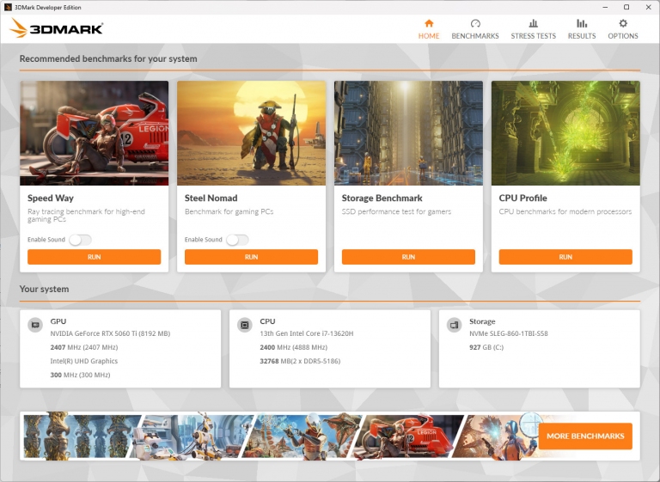
Task: Close the 3DMark window
Action: click(648, 7)
